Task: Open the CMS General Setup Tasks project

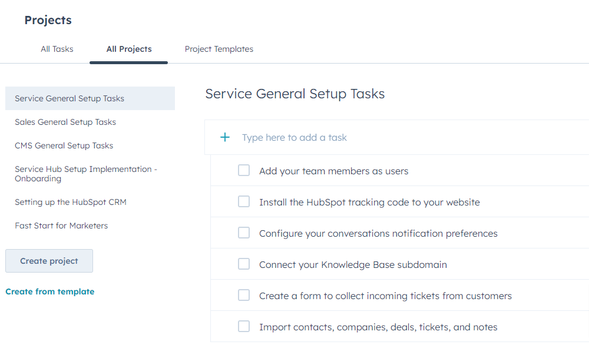Action: (64, 145)
